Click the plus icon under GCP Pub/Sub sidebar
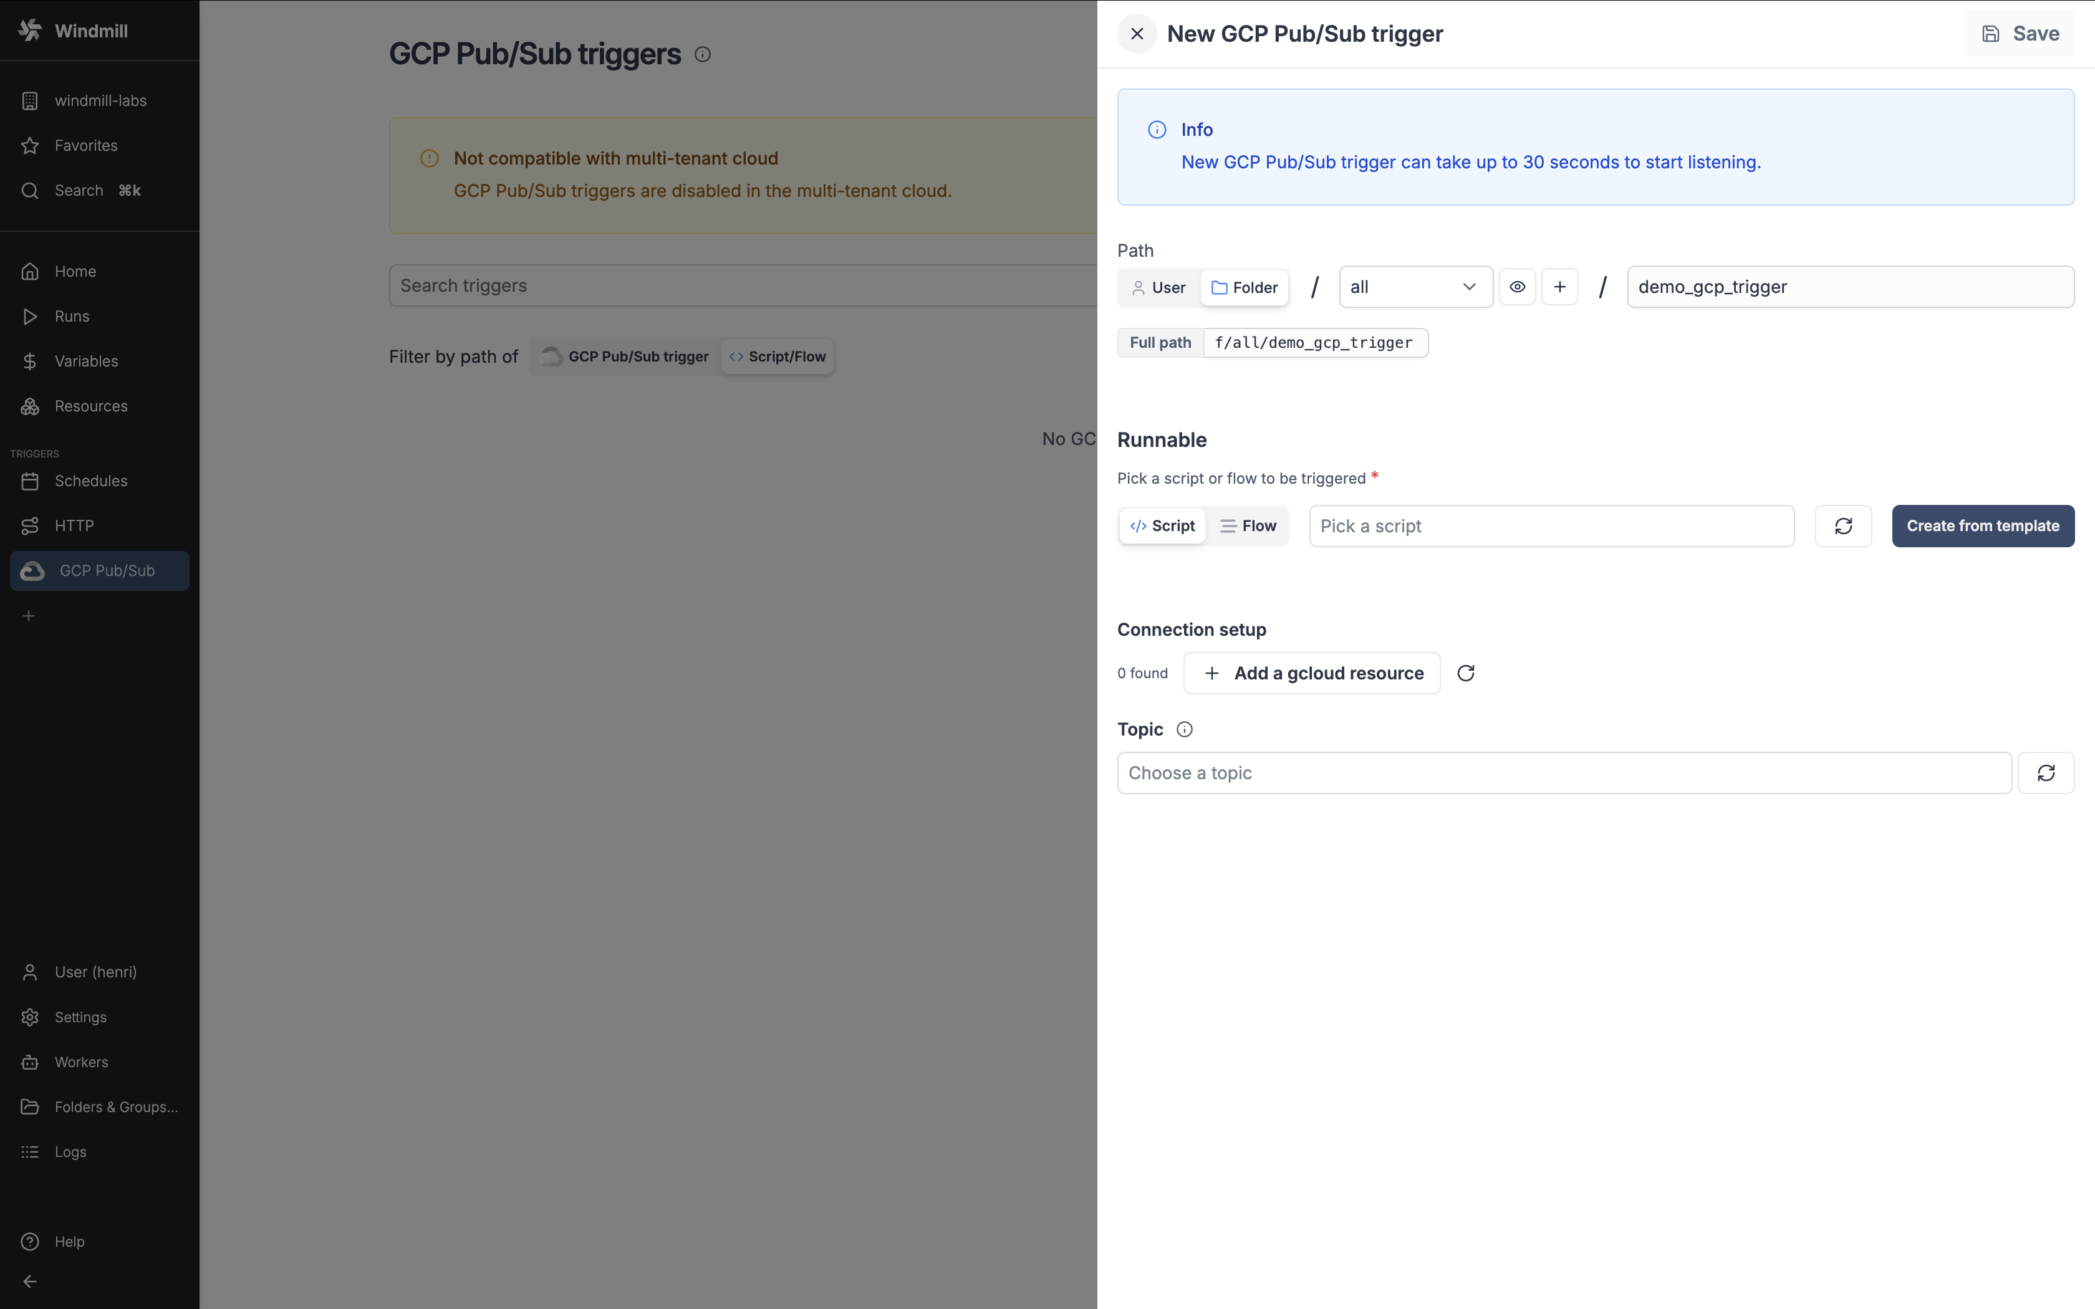Image resolution: width=2095 pixels, height=1309 pixels. [29, 616]
